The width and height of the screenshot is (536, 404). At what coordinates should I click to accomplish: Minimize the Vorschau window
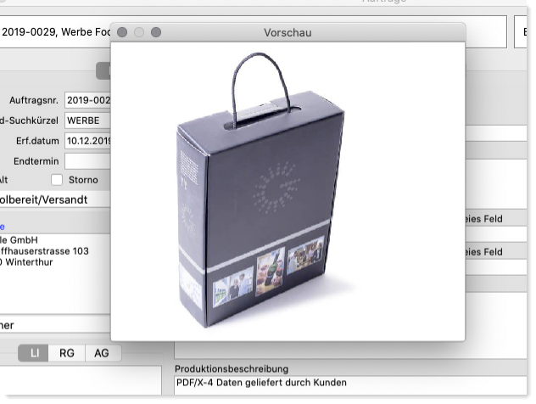pos(139,32)
